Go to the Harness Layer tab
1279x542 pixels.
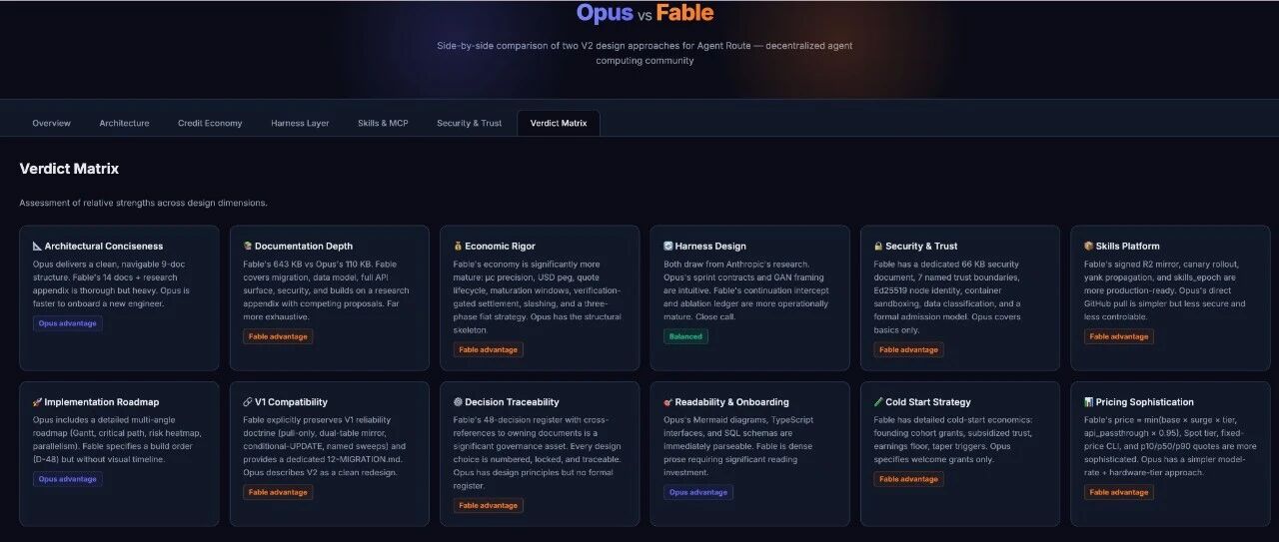point(300,123)
